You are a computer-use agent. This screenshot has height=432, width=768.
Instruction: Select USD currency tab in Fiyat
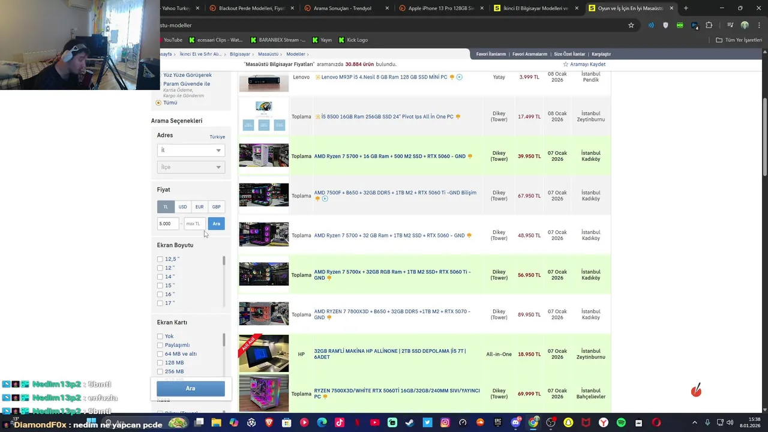point(182,207)
